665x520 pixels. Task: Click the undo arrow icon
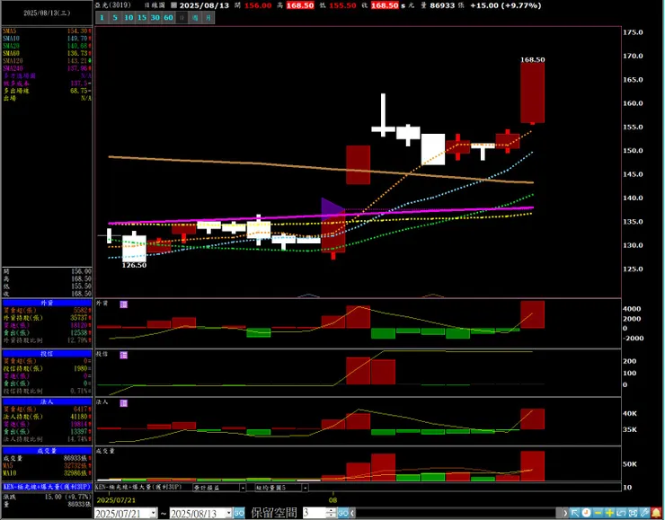click(x=621, y=513)
